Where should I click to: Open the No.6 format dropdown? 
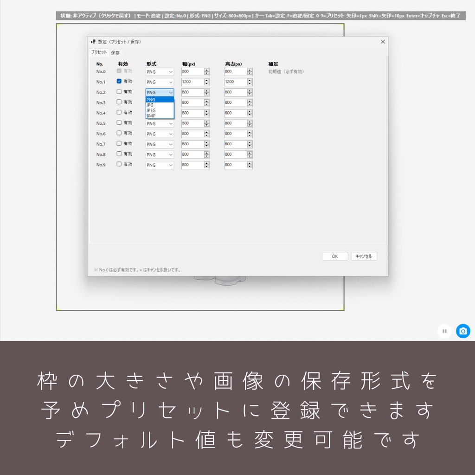coord(160,134)
